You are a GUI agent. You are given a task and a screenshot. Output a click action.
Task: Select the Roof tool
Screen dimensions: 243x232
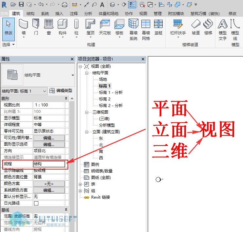(x=91, y=28)
